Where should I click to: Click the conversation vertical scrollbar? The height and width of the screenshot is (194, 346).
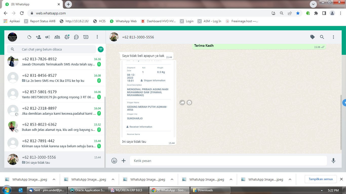(x=340, y=122)
